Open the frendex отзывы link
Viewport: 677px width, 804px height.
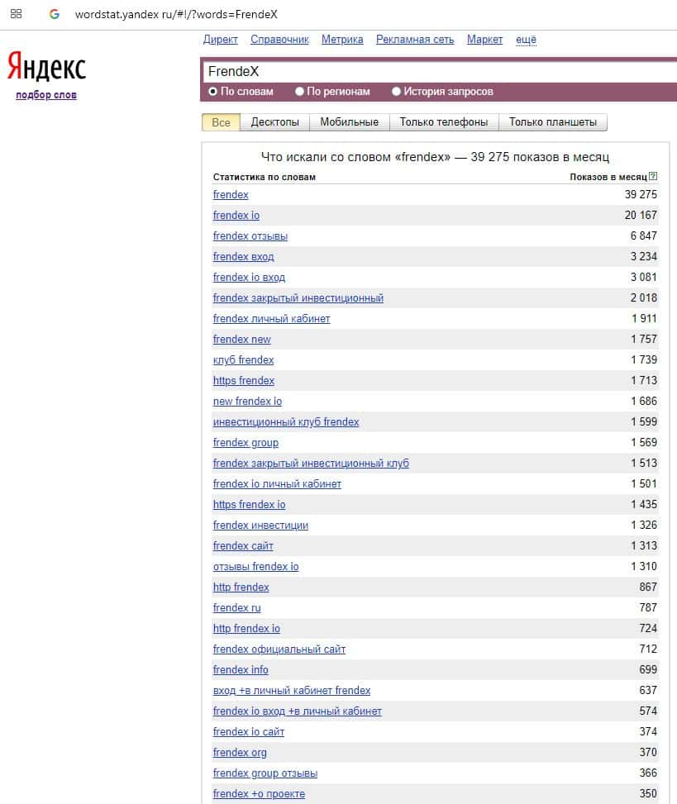(x=250, y=235)
